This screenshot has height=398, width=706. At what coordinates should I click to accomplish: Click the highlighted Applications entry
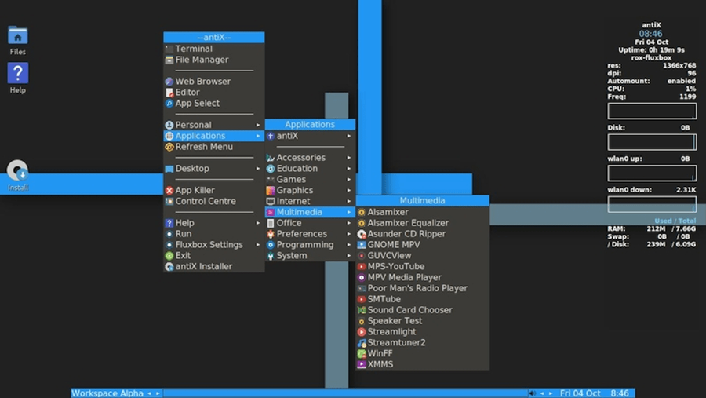click(x=214, y=136)
